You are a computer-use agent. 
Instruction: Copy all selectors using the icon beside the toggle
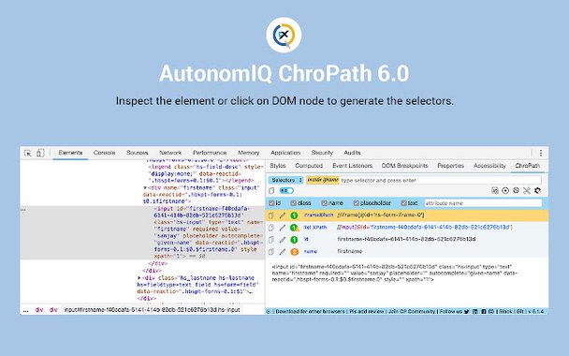coord(271,191)
